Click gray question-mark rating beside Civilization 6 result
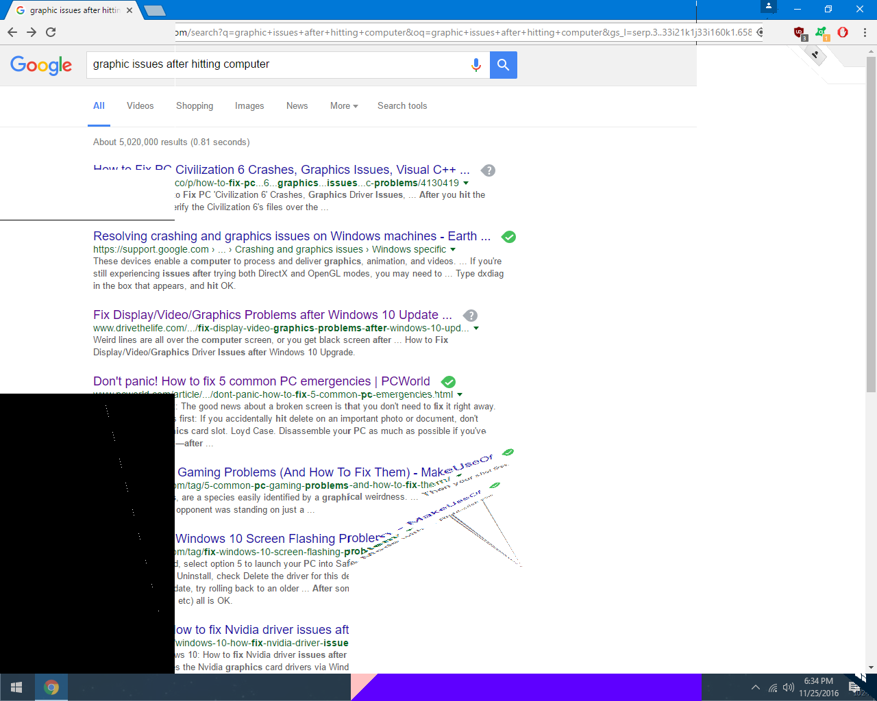 tap(488, 170)
